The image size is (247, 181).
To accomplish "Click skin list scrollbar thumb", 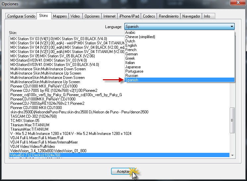I will 232,120.
